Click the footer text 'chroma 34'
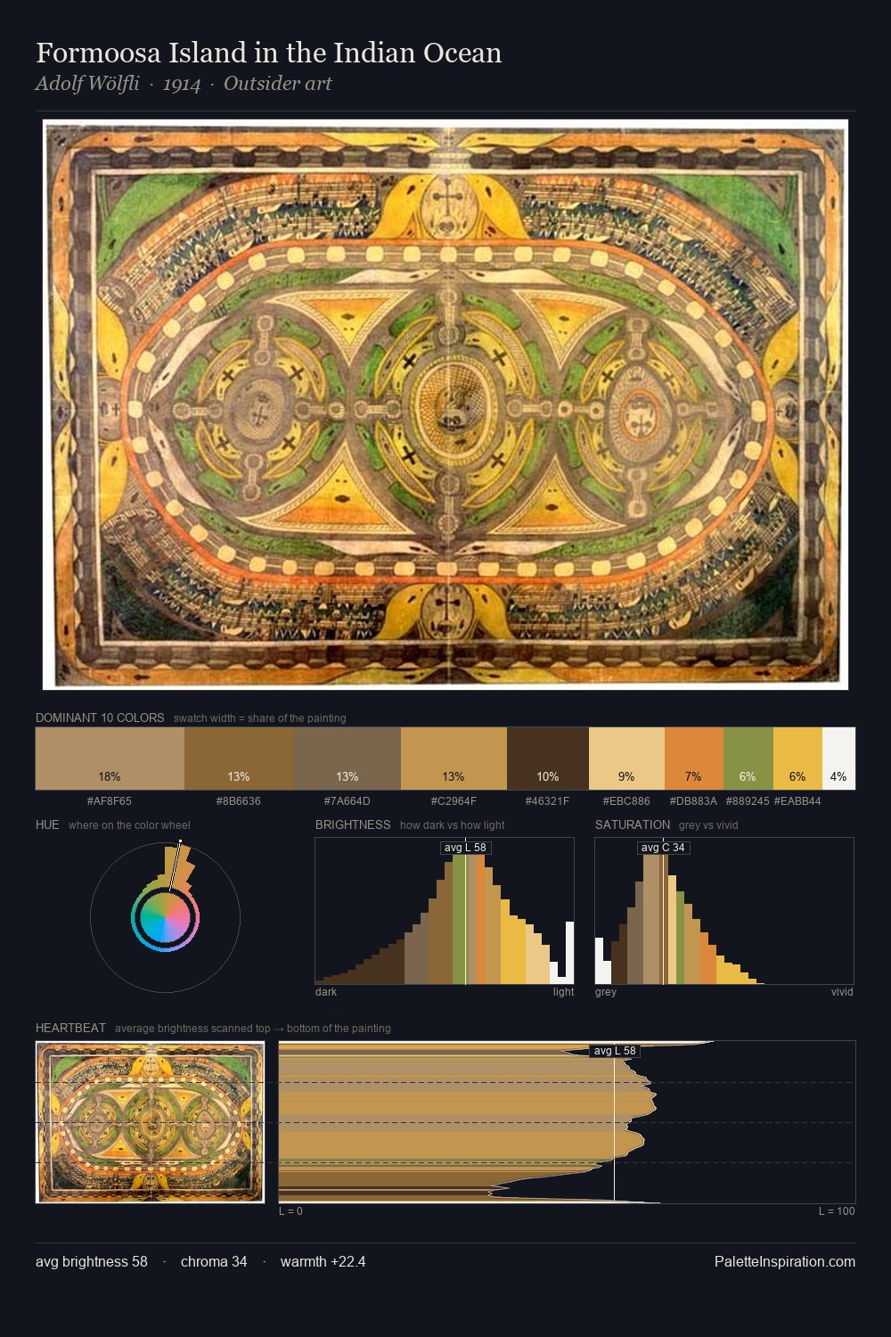 214,1262
